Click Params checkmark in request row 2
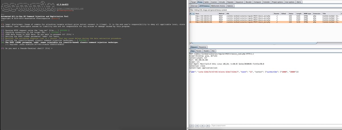This screenshot has height=130, width=342. pyautogui.click(x=277, y=18)
